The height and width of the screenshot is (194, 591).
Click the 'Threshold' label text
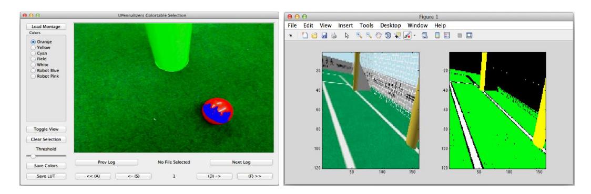(x=46, y=149)
